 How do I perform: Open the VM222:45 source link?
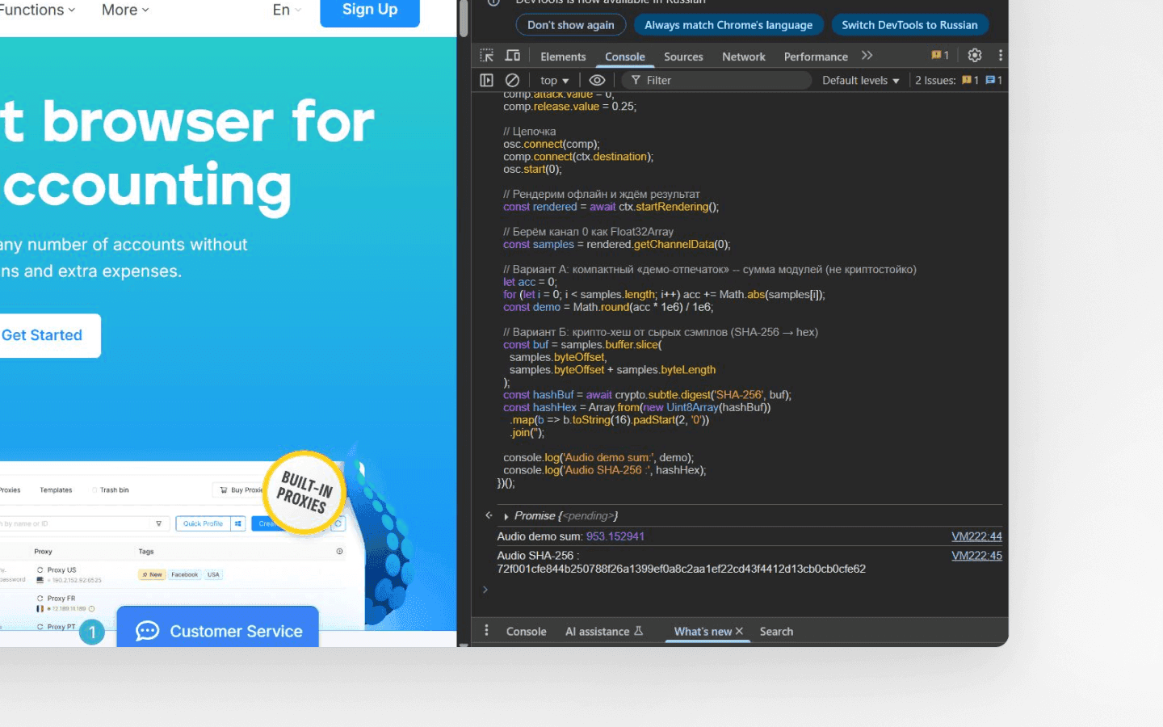[976, 556]
